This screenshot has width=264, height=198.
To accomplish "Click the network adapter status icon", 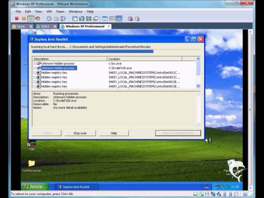I will coord(213,194).
